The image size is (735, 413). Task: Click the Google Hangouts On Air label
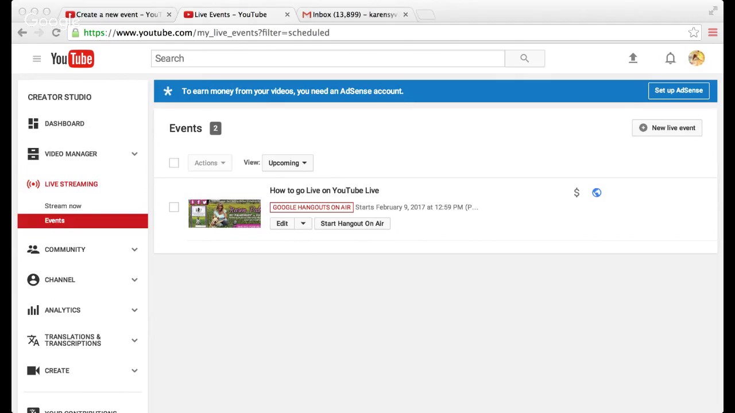click(x=312, y=207)
